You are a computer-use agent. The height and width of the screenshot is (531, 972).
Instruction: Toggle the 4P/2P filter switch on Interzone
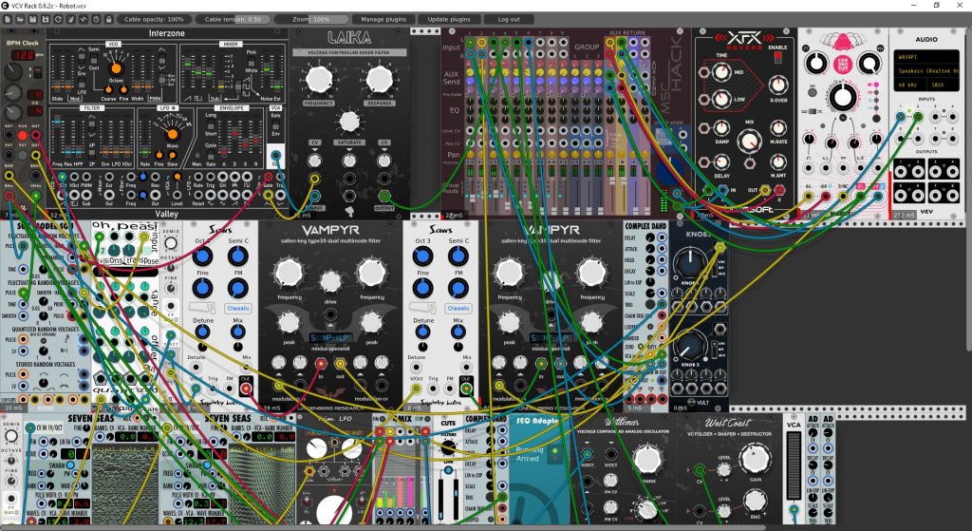[92, 154]
